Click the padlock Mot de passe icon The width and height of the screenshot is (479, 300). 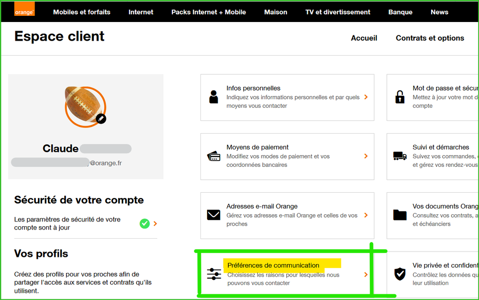tap(400, 97)
